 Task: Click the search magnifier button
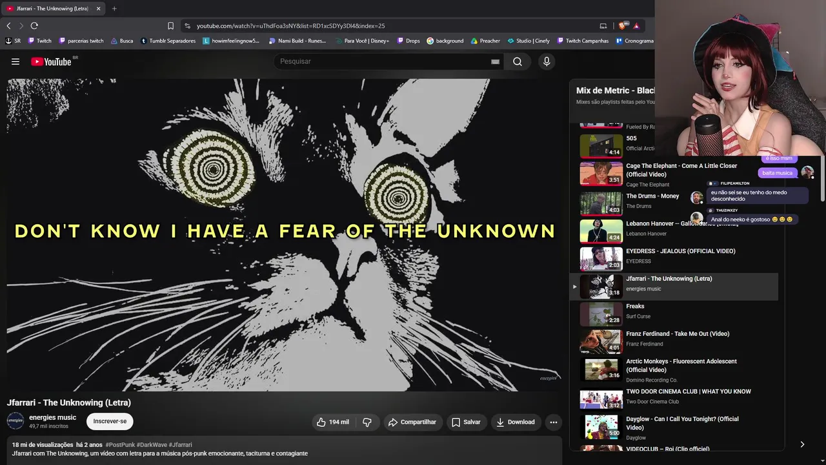point(518,61)
